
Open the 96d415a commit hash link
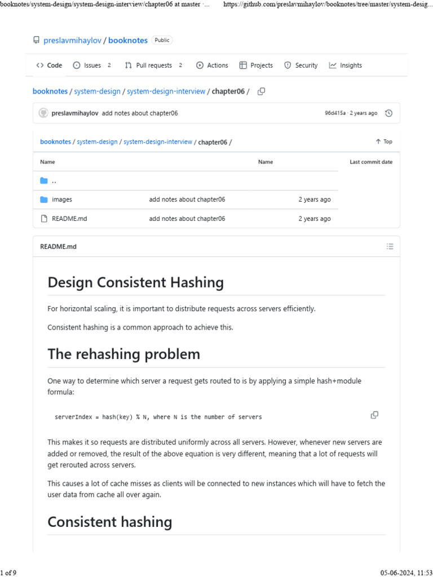[x=335, y=113]
